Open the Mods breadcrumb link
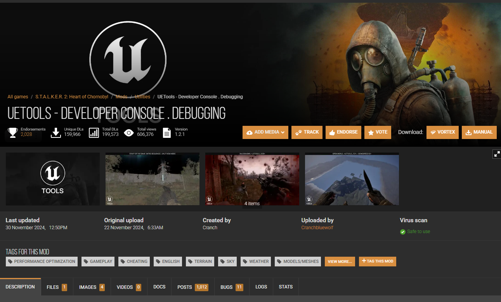This screenshot has height=302, width=501. point(121,97)
